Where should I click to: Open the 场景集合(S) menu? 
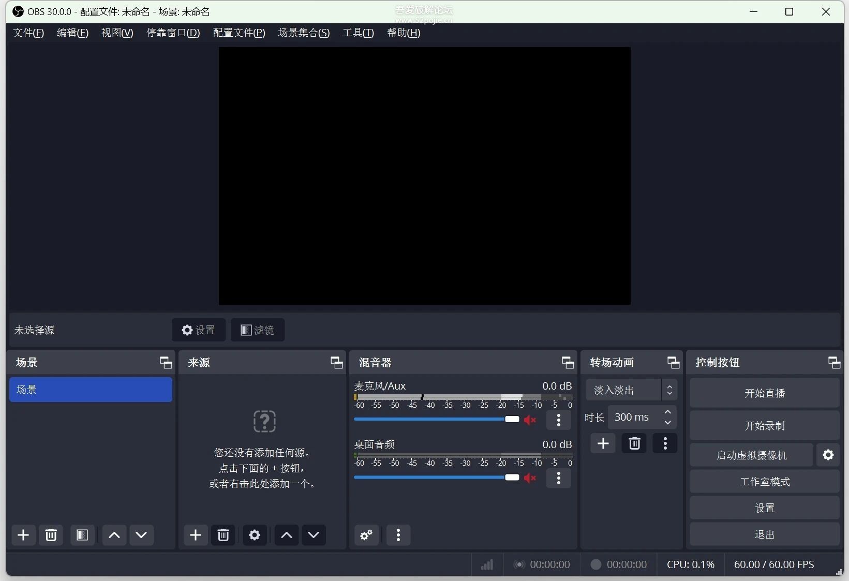[x=303, y=33]
